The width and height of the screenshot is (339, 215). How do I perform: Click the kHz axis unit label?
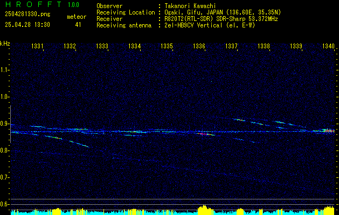pos(5,44)
